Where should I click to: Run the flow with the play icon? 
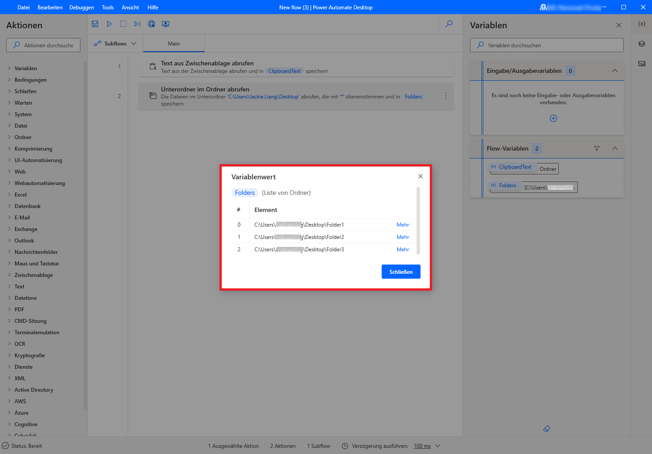pyautogui.click(x=109, y=24)
